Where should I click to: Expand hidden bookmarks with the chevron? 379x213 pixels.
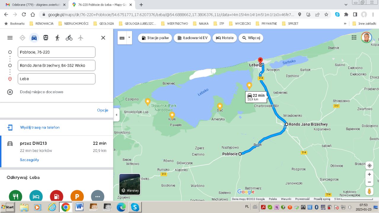[x=345, y=23]
